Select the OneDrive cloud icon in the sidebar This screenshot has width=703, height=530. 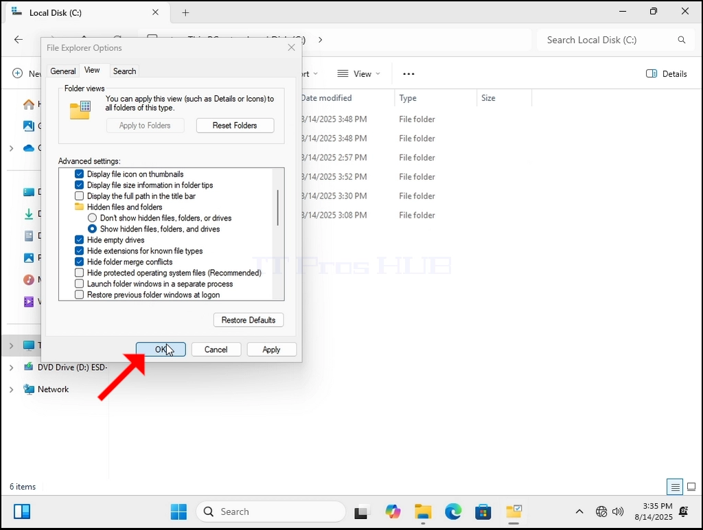[x=29, y=148]
